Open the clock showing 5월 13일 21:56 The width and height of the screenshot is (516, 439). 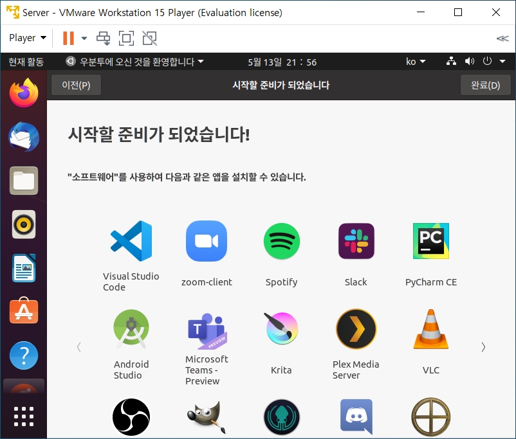tap(282, 62)
